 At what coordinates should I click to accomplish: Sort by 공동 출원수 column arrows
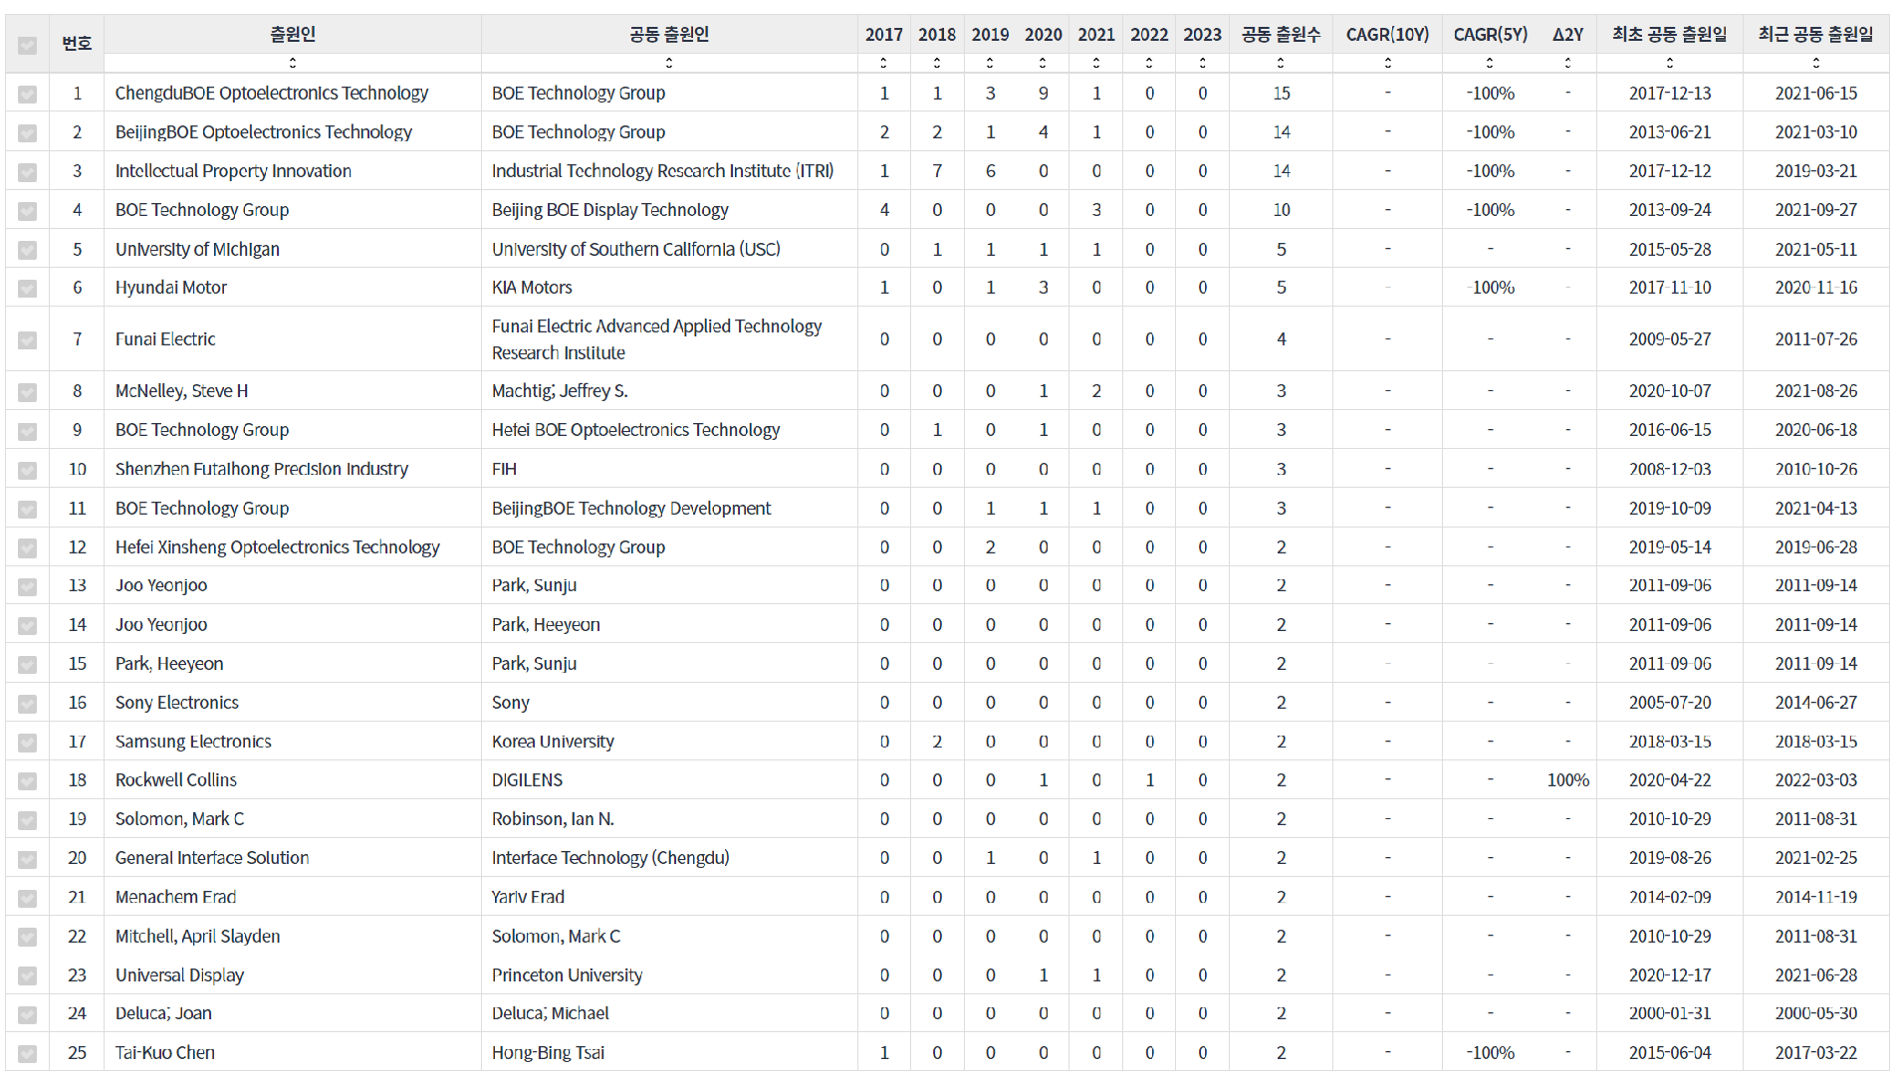[1281, 63]
